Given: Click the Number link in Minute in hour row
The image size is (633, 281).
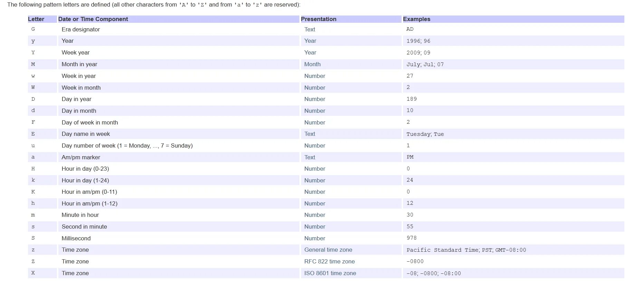Looking at the screenshot, I should pyautogui.click(x=315, y=215).
